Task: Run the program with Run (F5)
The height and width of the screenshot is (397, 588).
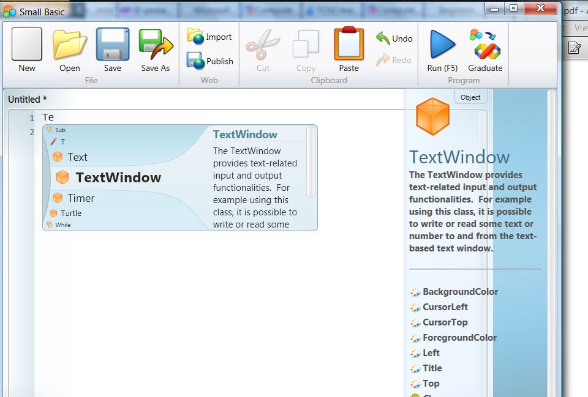Action: point(442,51)
